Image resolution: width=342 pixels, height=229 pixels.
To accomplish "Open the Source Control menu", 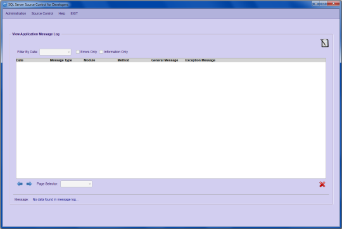I will point(42,13).
